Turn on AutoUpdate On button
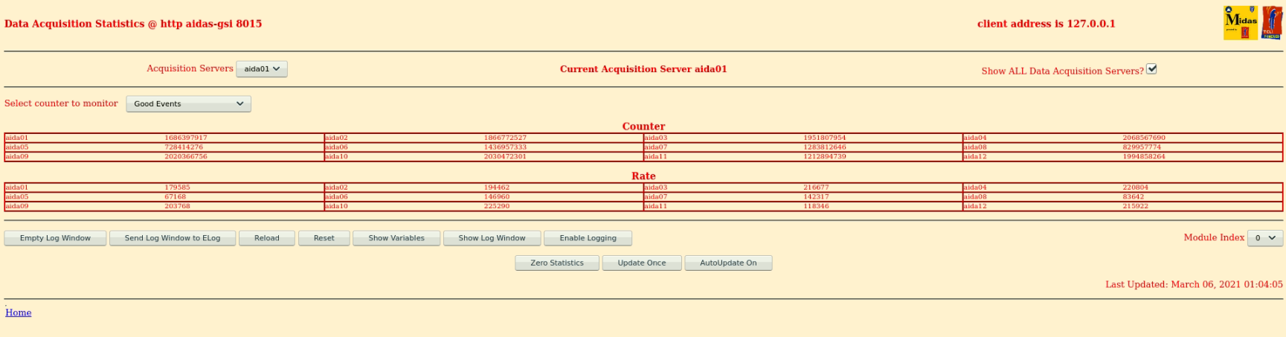The width and height of the screenshot is (1286, 337). click(728, 263)
